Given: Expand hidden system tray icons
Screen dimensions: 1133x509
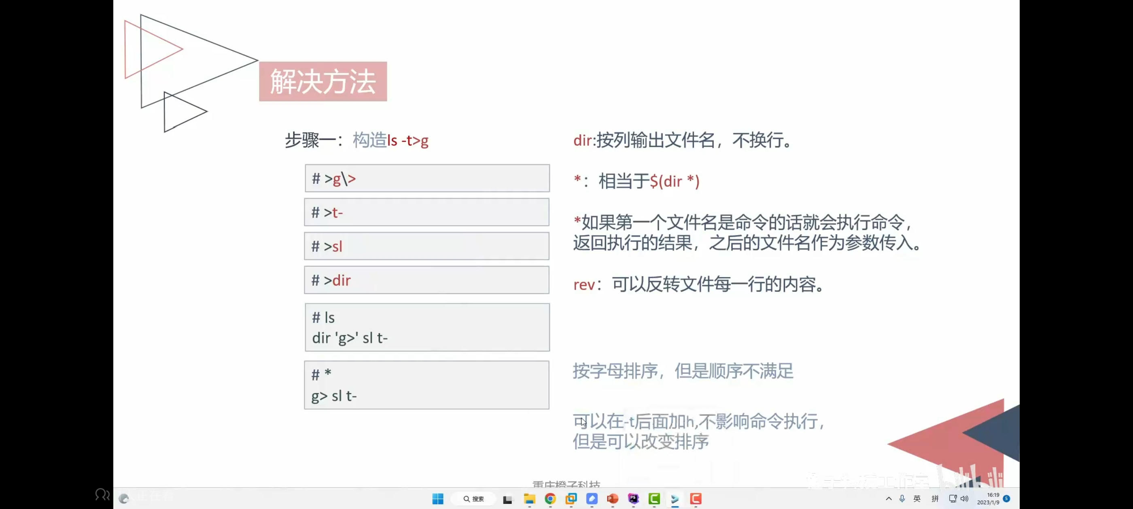Looking at the screenshot, I should tap(889, 498).
